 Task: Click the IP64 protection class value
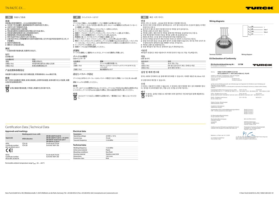(107, 158)
